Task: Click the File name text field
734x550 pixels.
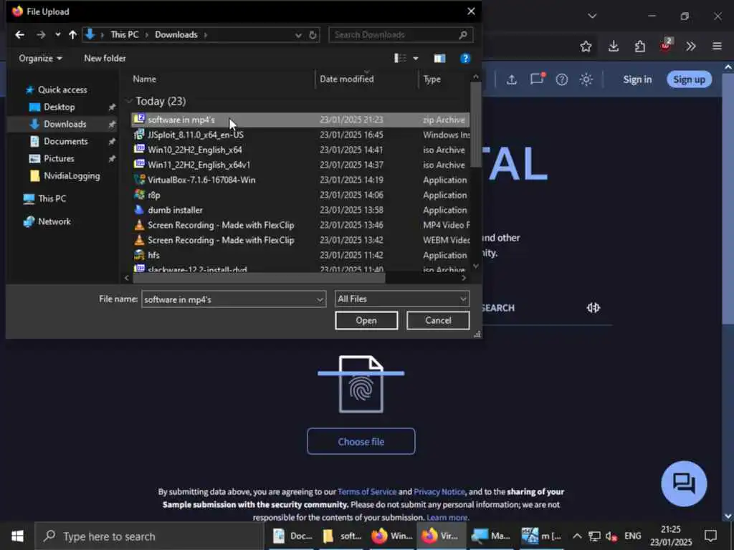Action: point(228,299)
